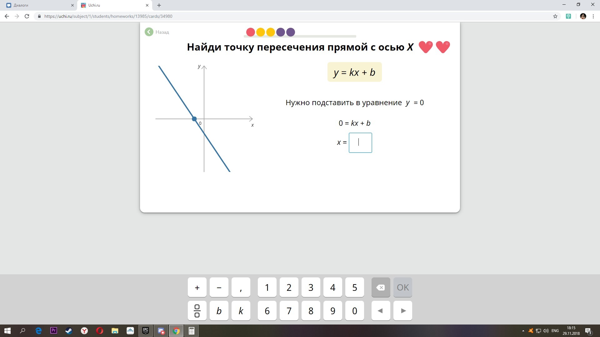Click the red first progress dot

pyautogui.click(x=250, y=32)
